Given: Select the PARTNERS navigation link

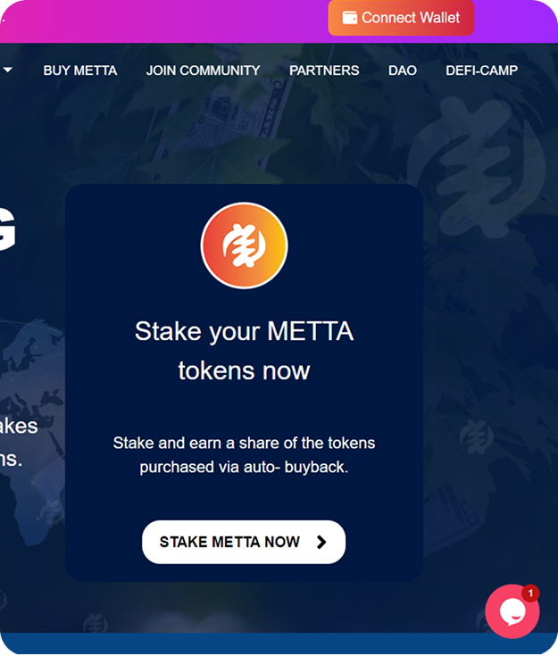Looking at the screenshot, I should coord(324,71).
